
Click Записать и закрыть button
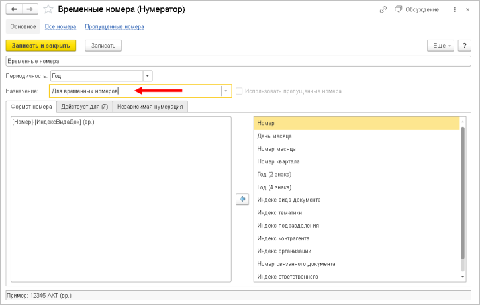pos(40,46)
